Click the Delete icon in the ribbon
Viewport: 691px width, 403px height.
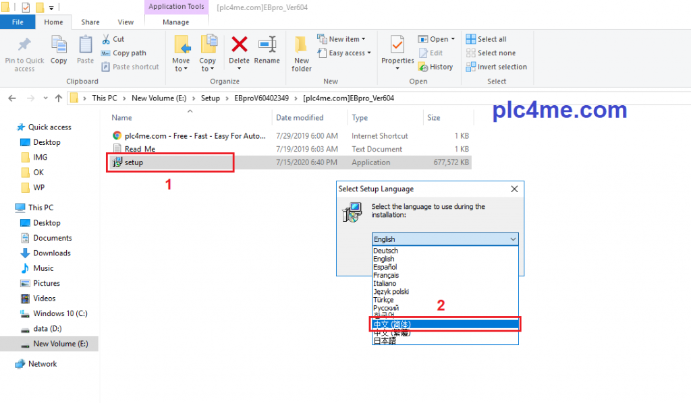click(239, 45)
